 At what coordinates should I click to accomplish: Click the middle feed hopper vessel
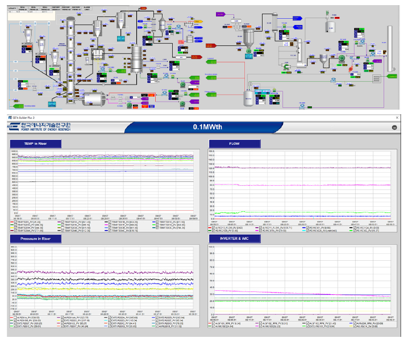pyautogui.click(x=41, y=45)
